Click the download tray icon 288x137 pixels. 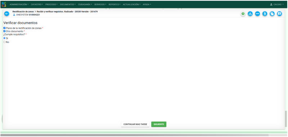coord(250,14)
